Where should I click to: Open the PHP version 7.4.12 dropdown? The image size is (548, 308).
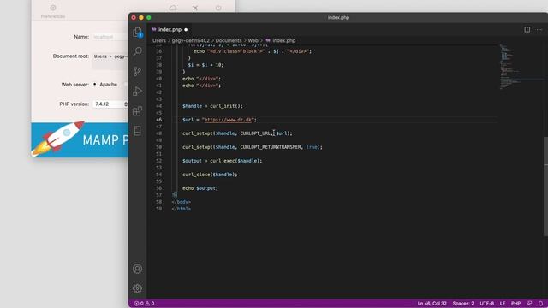point(110,104)
